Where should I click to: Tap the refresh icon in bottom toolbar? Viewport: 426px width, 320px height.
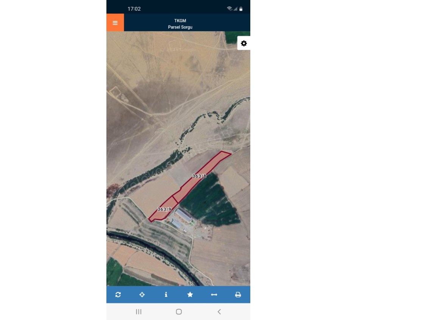coord(118,295)
